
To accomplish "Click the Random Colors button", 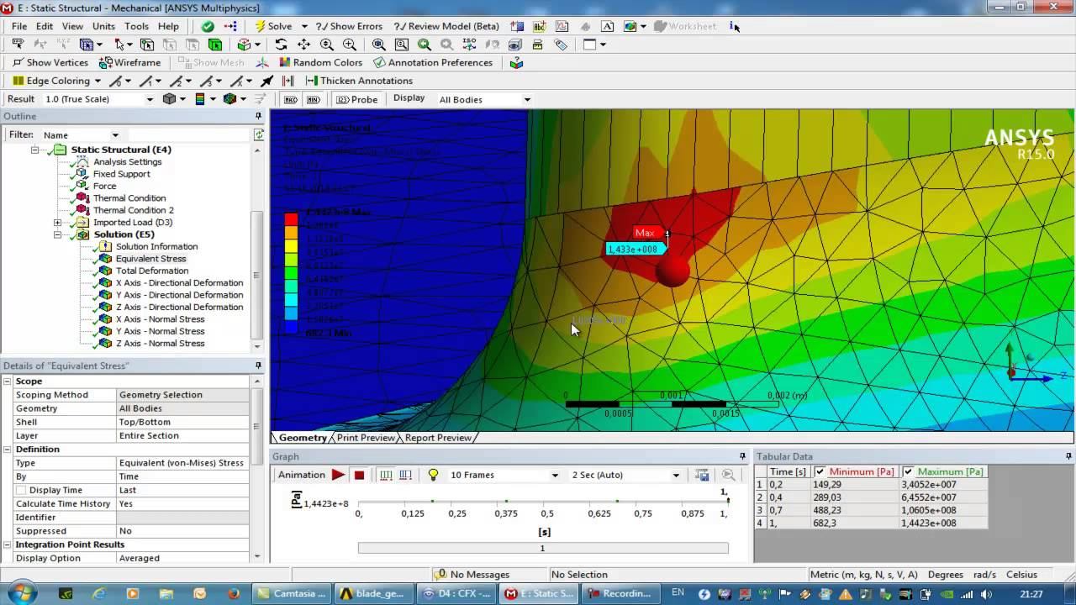I will click(321, 62).
